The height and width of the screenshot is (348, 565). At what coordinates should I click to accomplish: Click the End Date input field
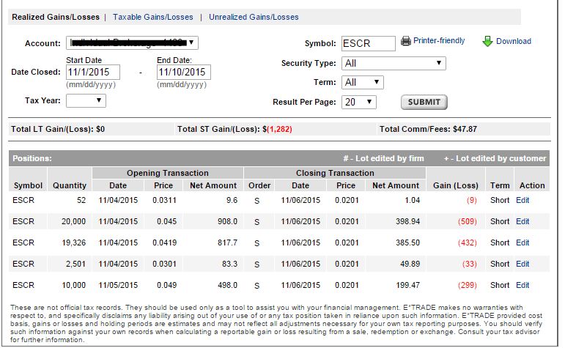(184, 72)
